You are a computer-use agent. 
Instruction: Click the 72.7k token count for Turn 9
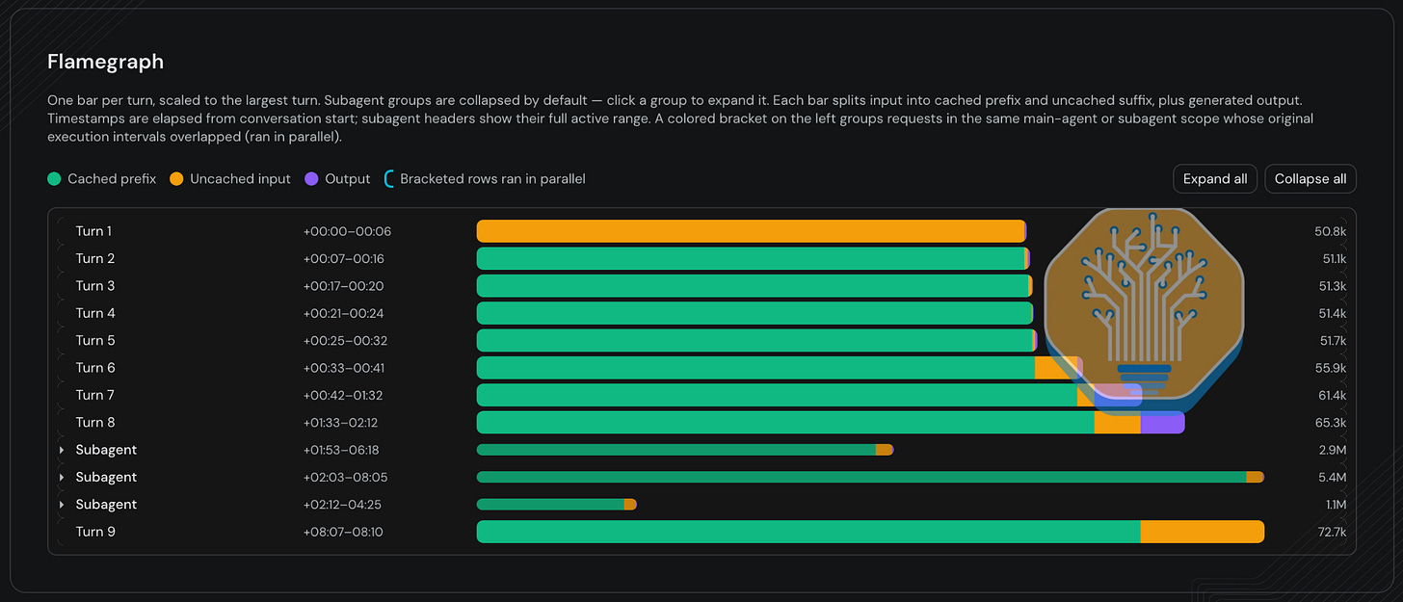(1333, 532)
